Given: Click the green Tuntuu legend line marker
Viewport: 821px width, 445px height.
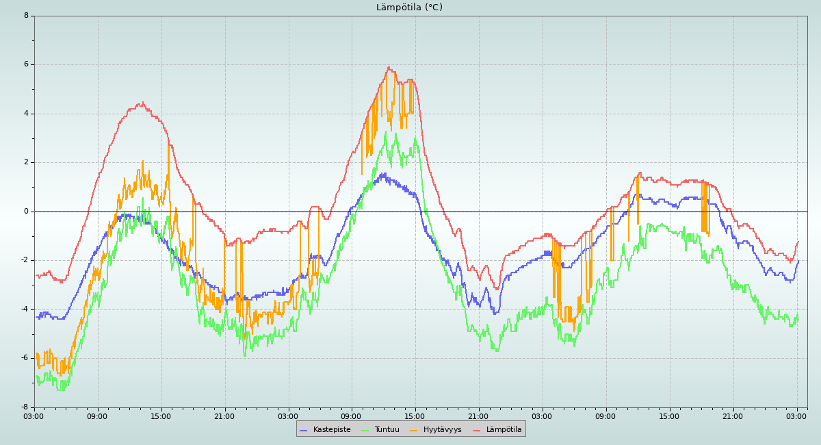Looking at the screenshot, I should pos(365,430).
